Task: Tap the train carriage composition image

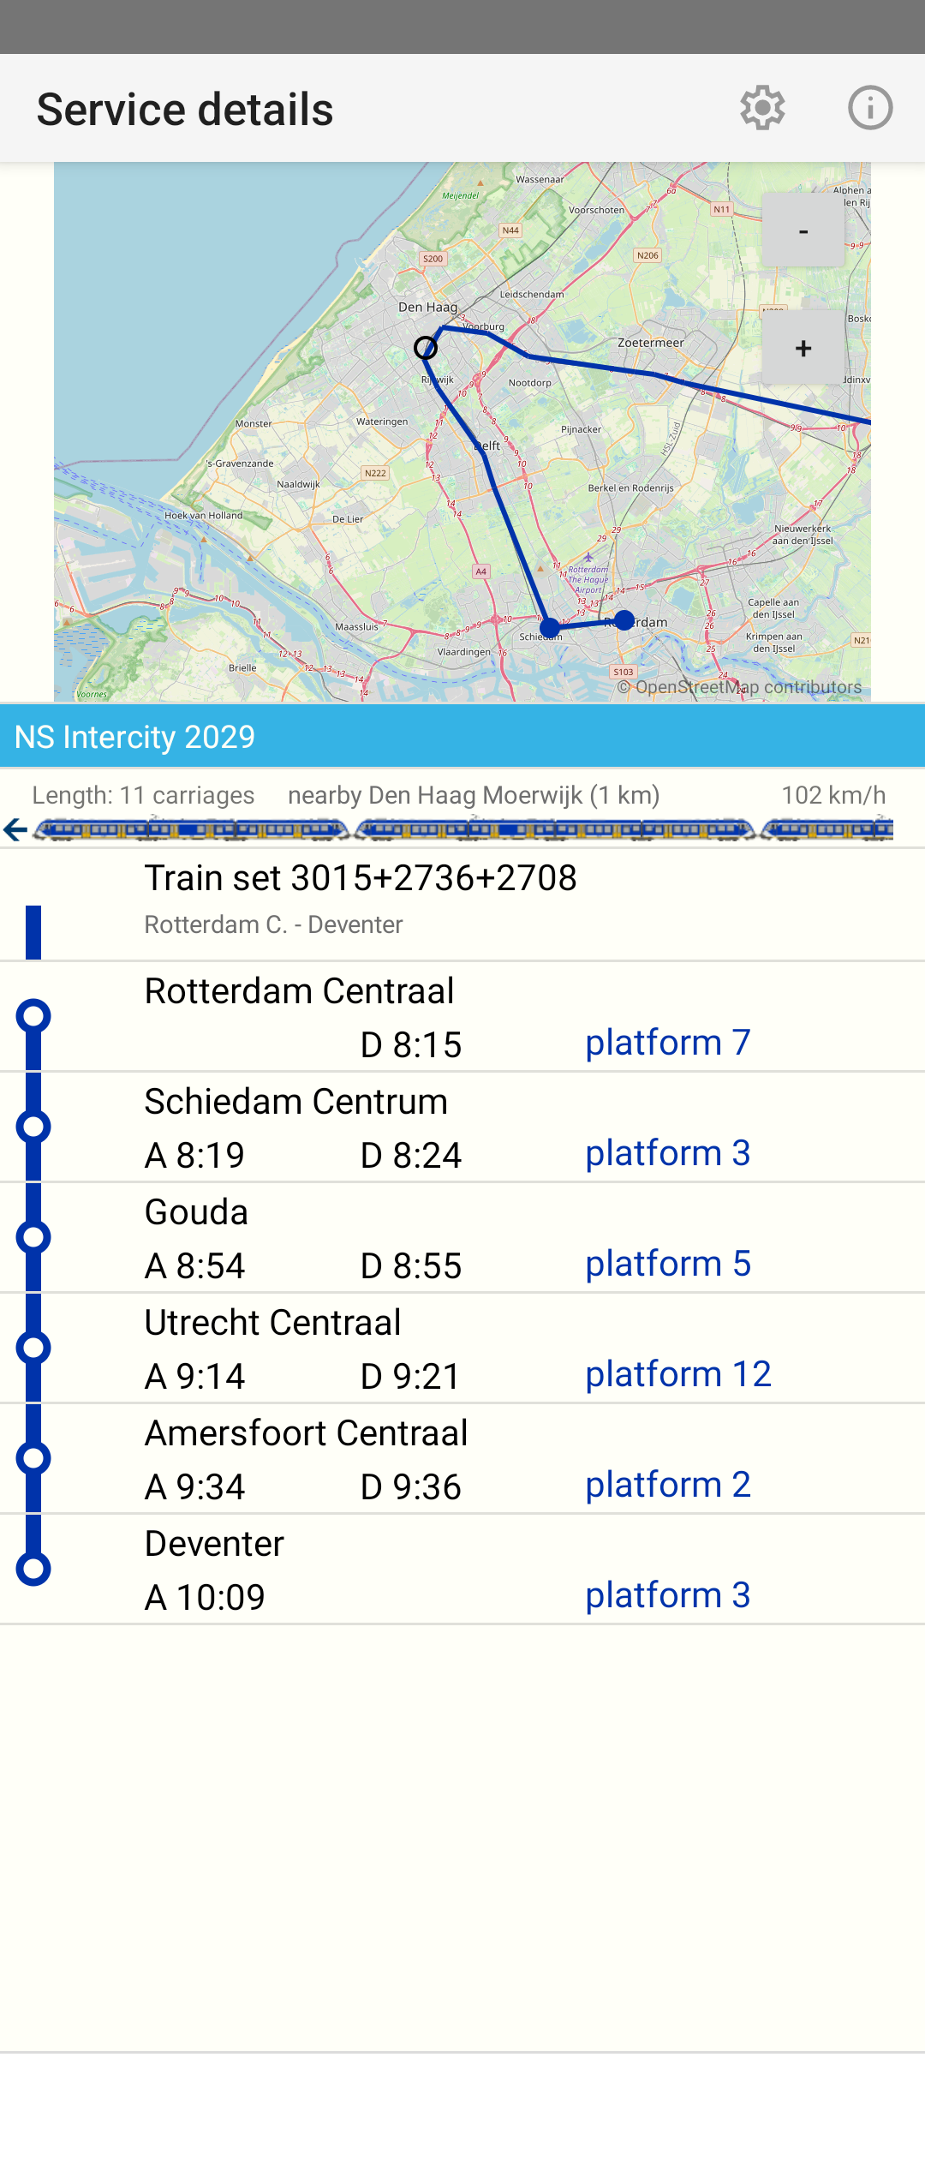Action: click(x=462, y=829)
